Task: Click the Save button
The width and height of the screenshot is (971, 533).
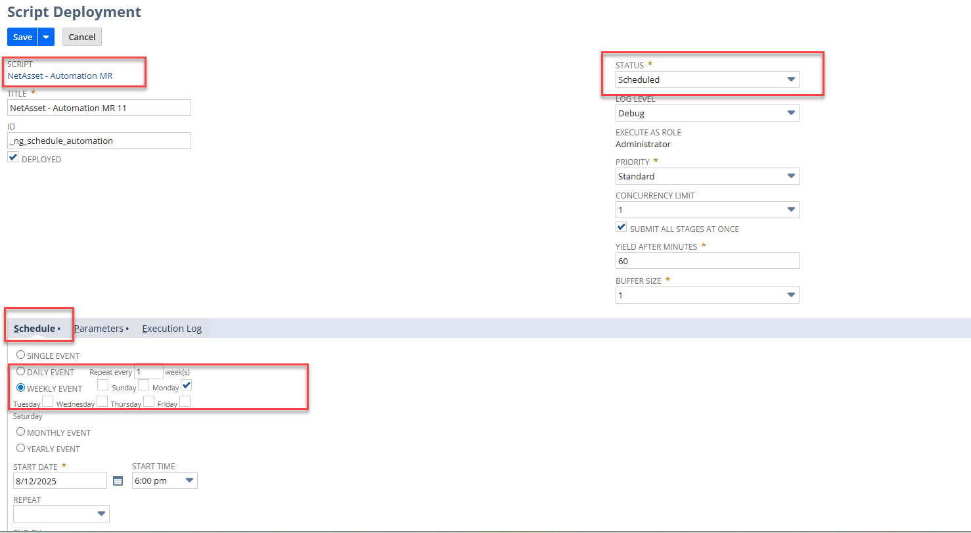Action: pyautogui.click(x=22, y=37)
